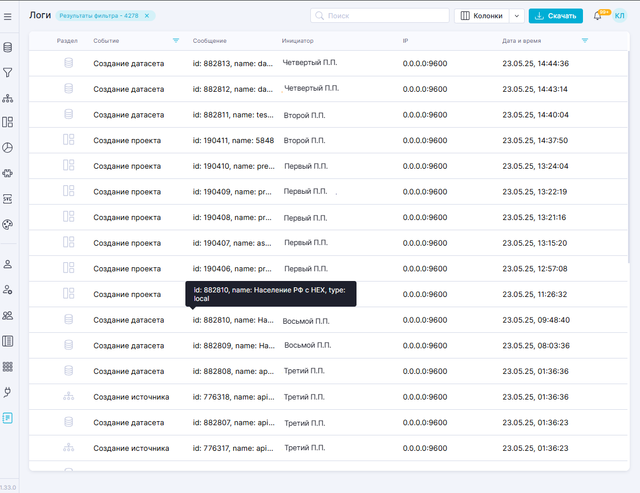Open the sources hierarchy icon in sidebar
640x493 pixels.
pos(7,99)
